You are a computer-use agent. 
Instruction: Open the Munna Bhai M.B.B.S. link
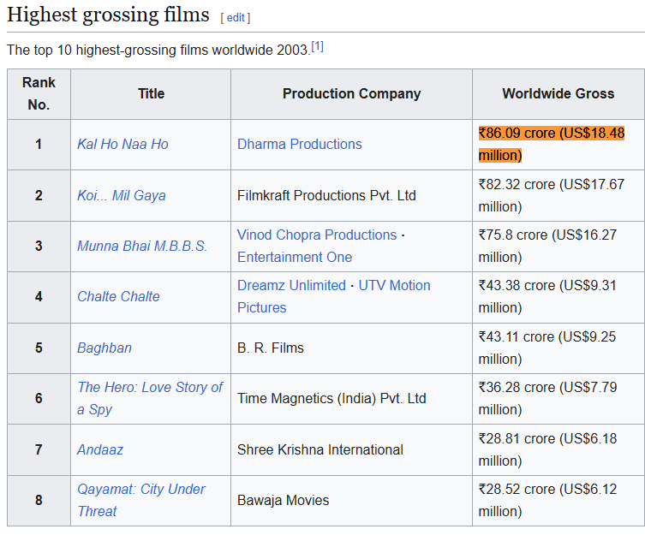pos(142,246)
